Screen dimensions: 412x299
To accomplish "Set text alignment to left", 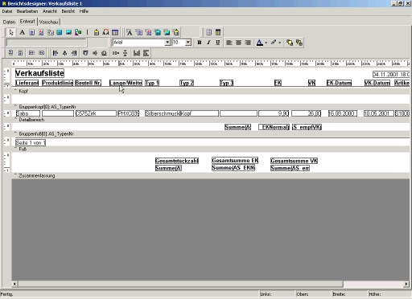I will coord(229,43).
